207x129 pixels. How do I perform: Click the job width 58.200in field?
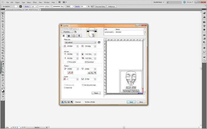(72, 54)
